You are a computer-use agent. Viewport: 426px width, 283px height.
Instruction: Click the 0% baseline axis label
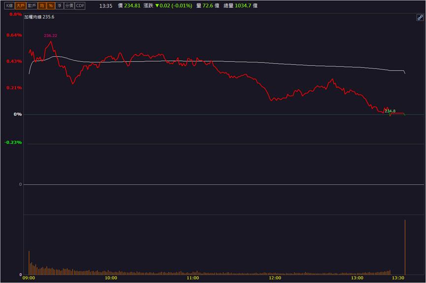[x=18, y=114]
